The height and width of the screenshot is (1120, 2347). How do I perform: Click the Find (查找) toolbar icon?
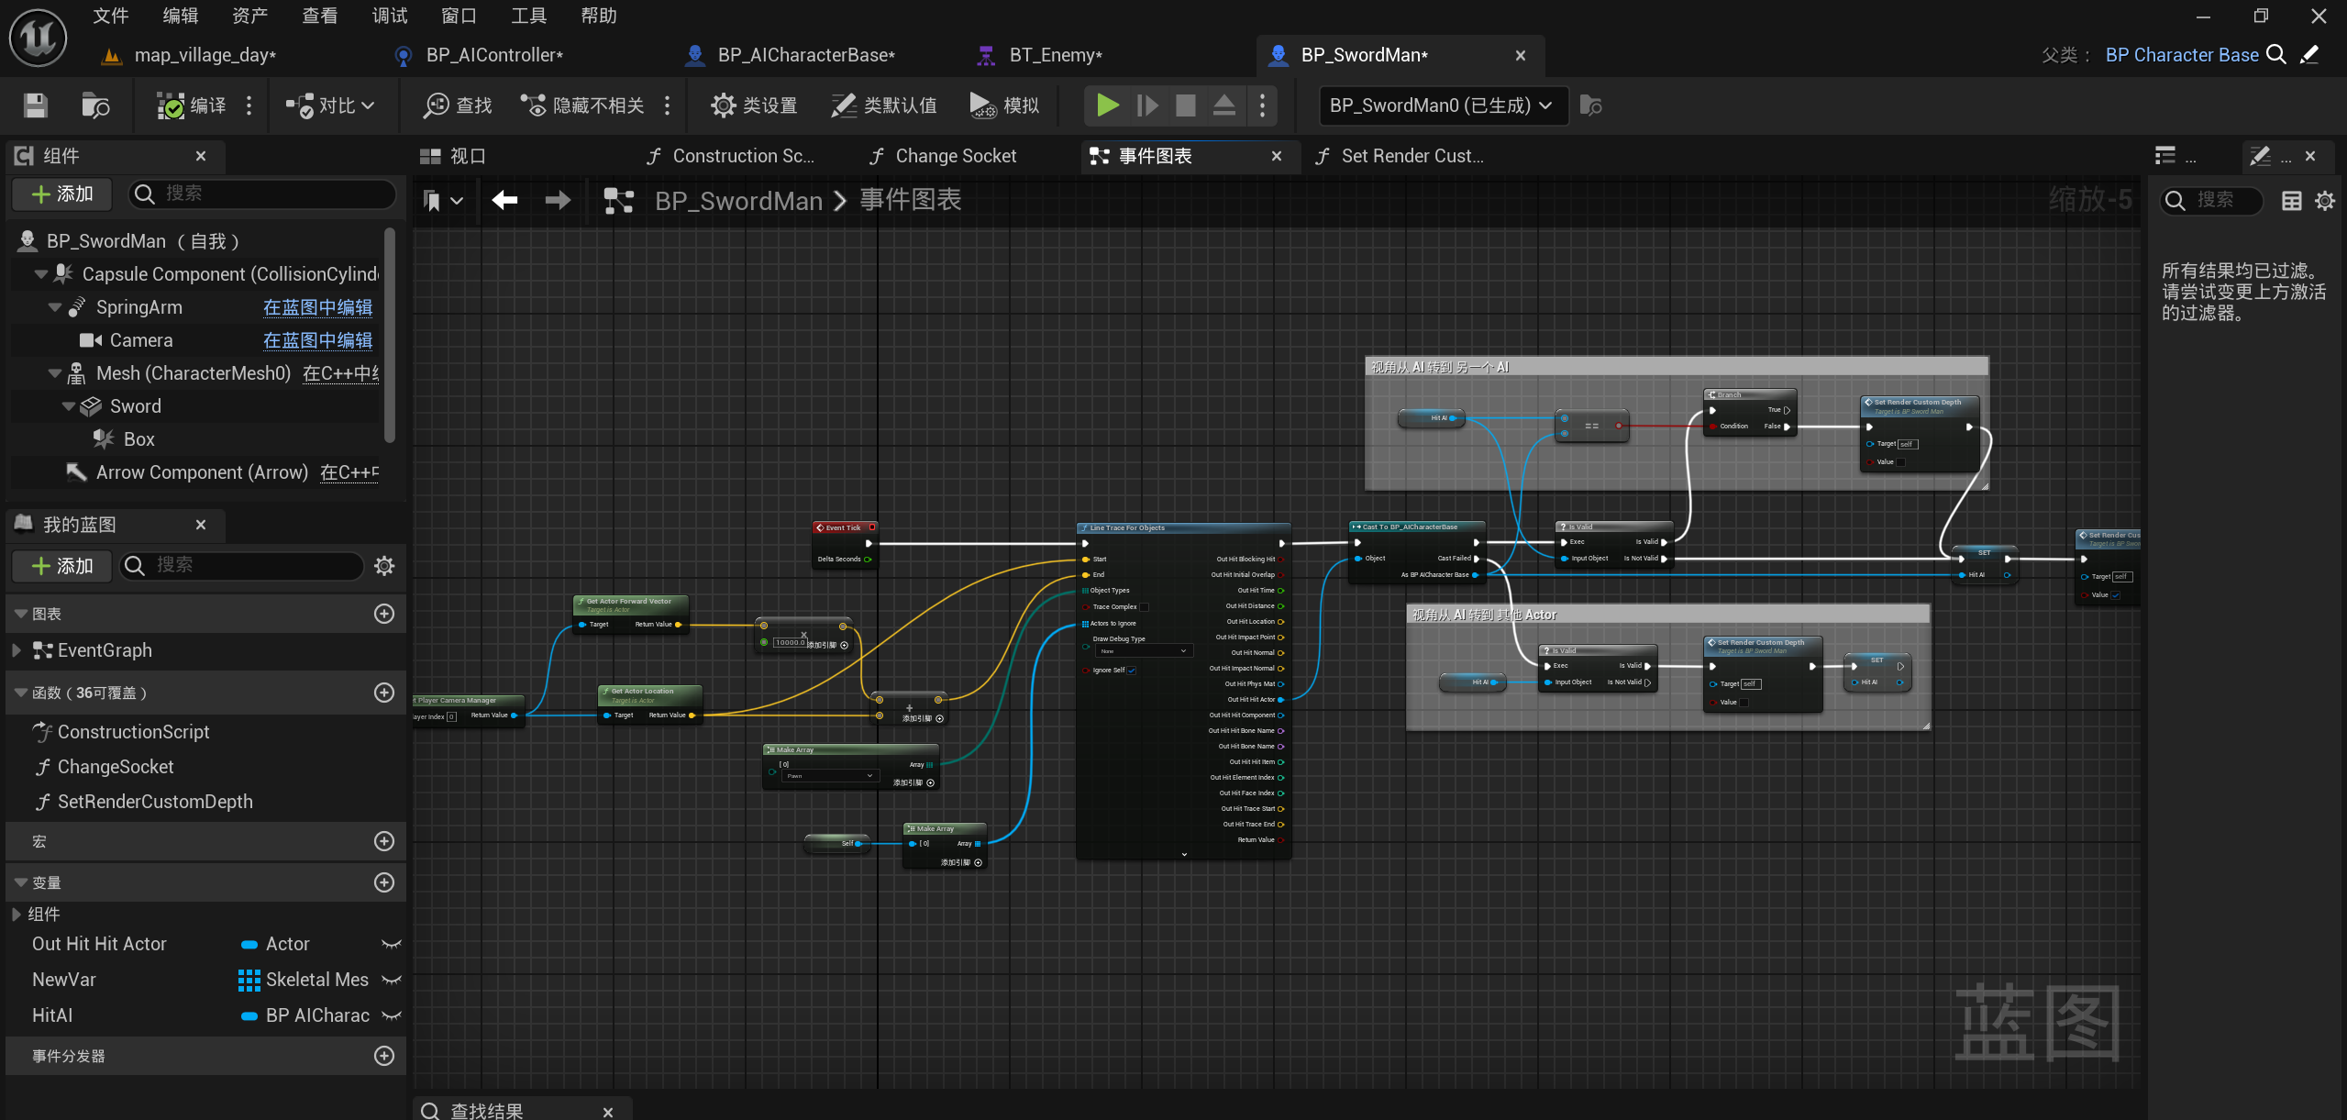click(x=457, y=105)
